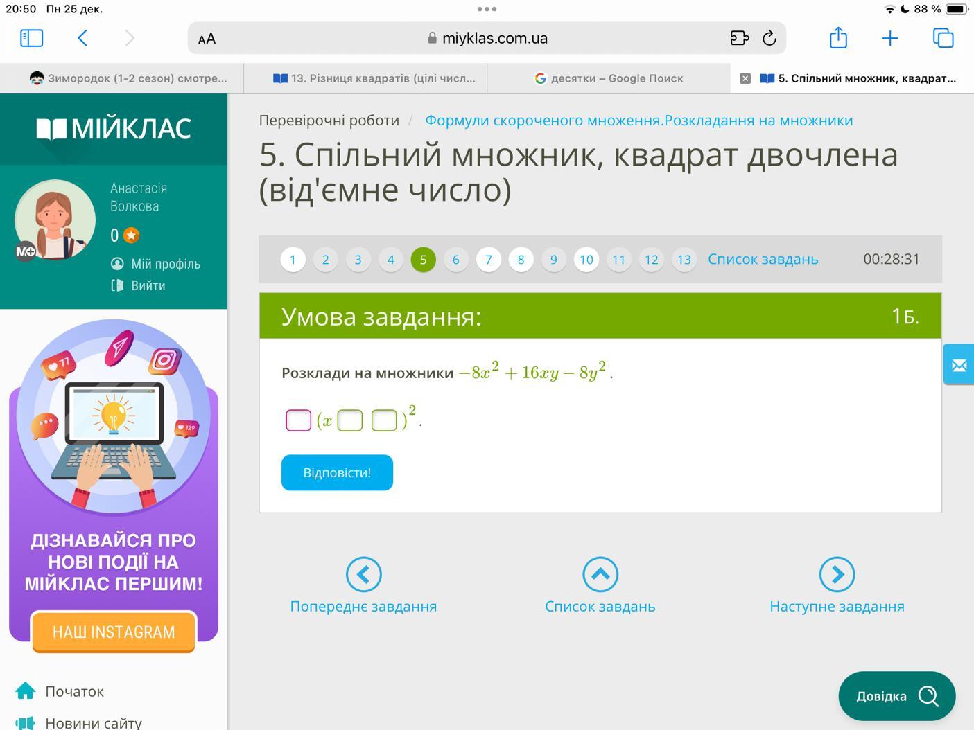Click the НАШ INSTAGRAM banner button
Image resolution: width=974 pixels, height=730 pixels.
[114, 632]
